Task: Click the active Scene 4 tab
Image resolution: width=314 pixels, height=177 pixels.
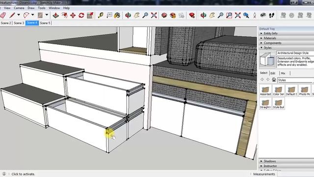Action: 32,23
